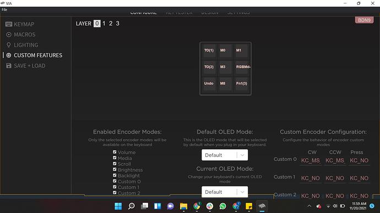Open Windows search magnifier in taskbar

pyautogui.click(x=132, y=206)
